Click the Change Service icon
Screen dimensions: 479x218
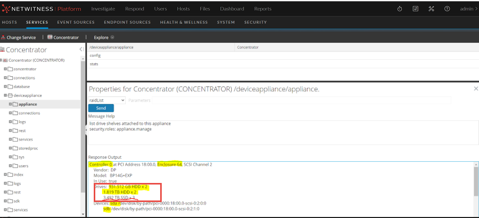[3, 38]
